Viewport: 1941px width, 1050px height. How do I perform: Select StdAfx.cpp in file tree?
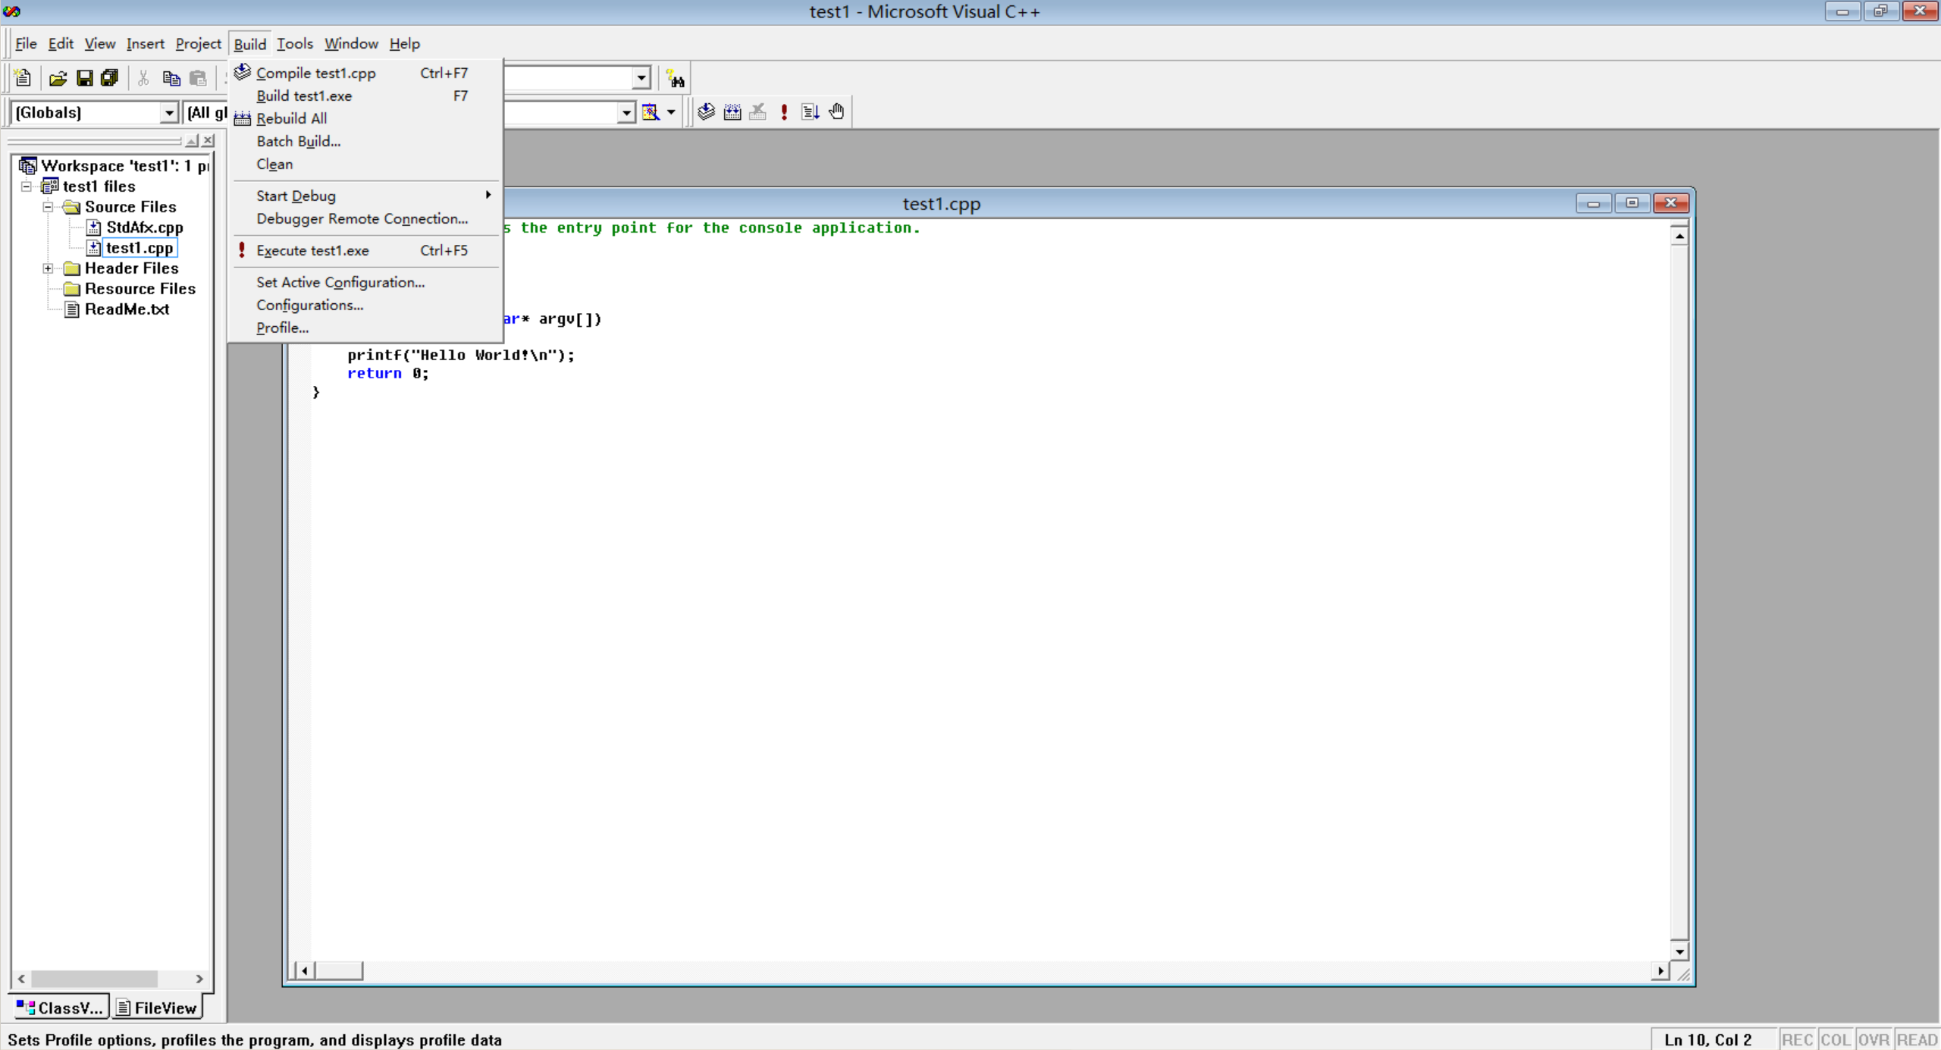144,227
